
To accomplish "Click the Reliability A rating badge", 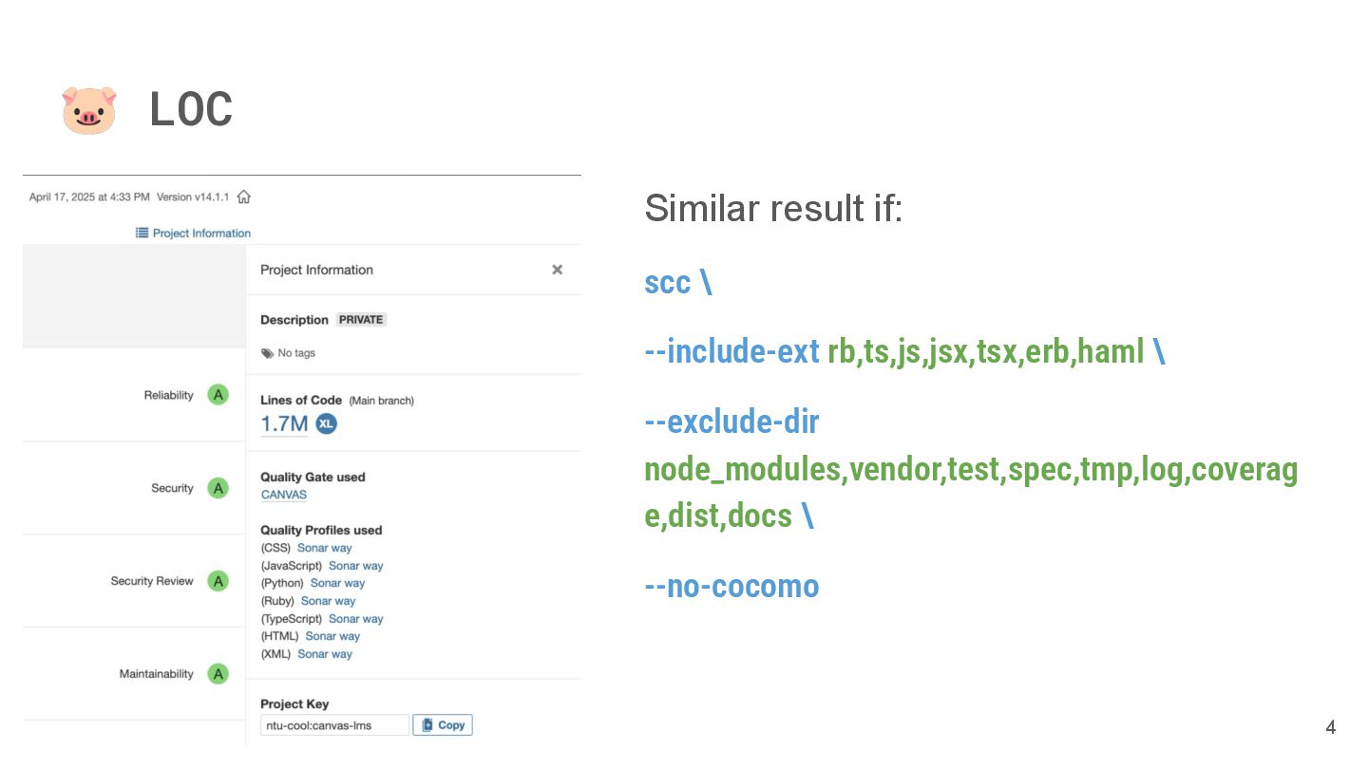I will [218, 395].
